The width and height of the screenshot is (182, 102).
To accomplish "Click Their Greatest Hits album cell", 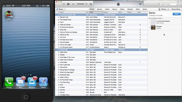I will pos(110,52).
